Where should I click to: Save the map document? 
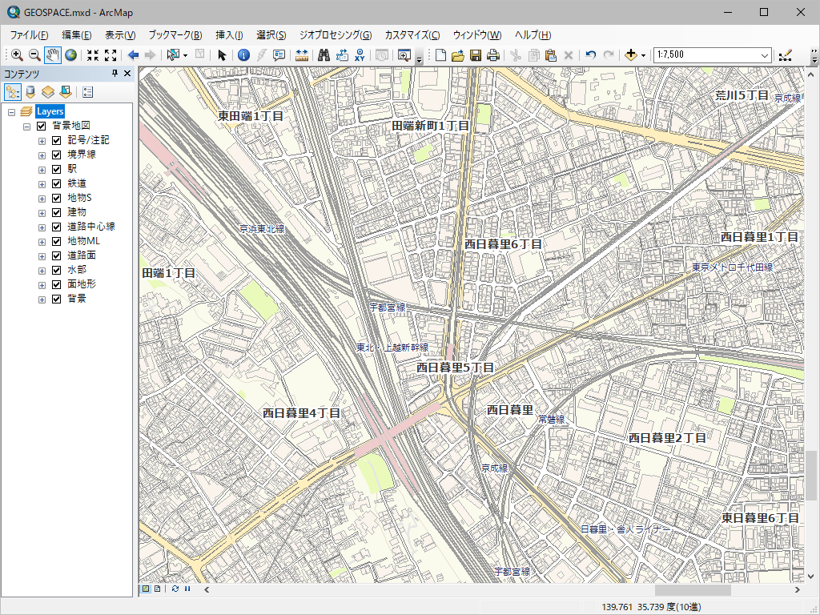click(x=476, y=55)
